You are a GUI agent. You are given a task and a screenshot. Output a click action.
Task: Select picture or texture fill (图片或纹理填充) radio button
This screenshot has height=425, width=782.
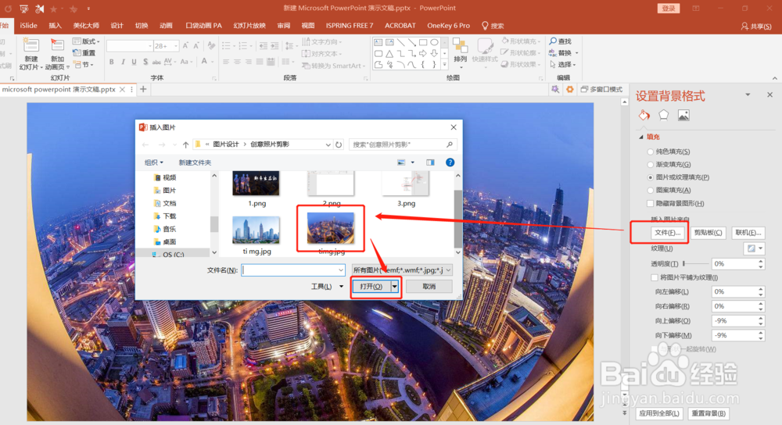coord(650,177)
